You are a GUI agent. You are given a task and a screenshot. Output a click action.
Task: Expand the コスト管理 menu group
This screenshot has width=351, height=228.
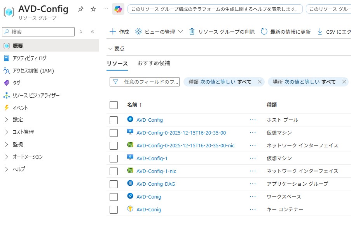tap(23, 132)
